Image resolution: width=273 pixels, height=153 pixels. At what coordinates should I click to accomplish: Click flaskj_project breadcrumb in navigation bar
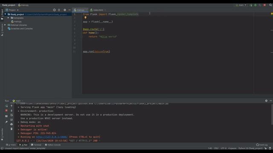click(x=9, y=5)
